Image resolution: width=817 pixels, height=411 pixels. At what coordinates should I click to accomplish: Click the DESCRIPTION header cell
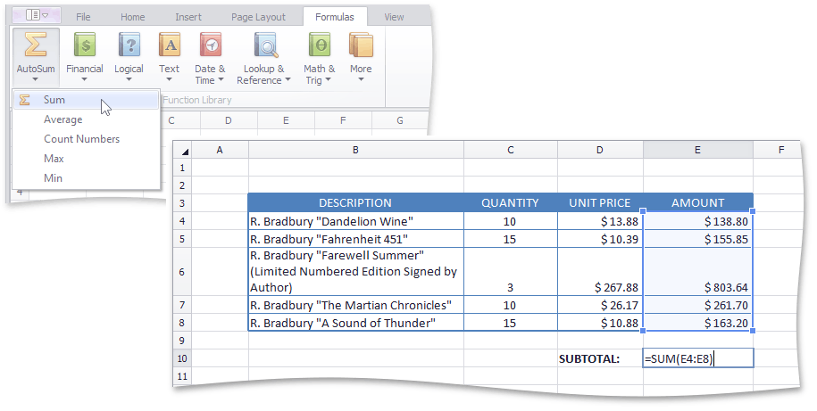pyautogui.click(x=355, y=203)
